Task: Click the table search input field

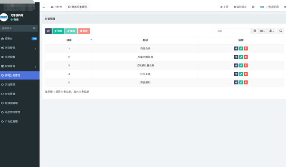Action: (233, 31)
